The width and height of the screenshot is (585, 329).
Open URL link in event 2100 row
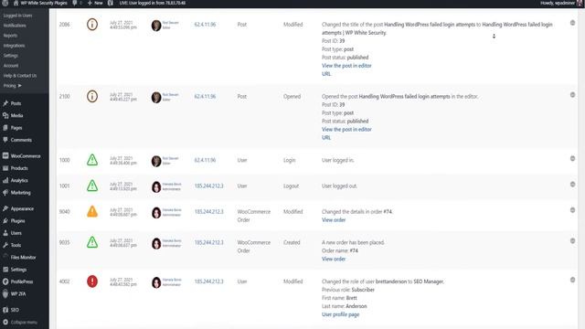click(326, 138)
